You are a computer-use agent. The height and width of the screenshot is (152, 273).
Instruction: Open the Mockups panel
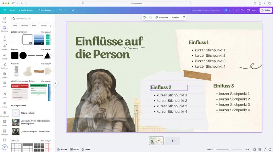pyautogui.click(x=5, y=132)
